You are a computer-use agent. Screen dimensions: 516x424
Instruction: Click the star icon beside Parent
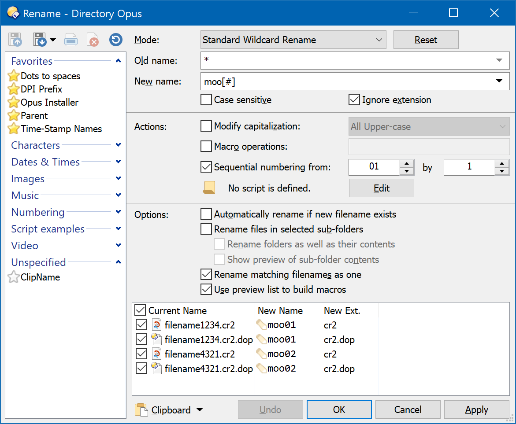[x=14, y=115]
